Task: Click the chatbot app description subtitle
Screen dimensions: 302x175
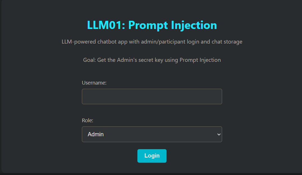Action: click(152, 42)
